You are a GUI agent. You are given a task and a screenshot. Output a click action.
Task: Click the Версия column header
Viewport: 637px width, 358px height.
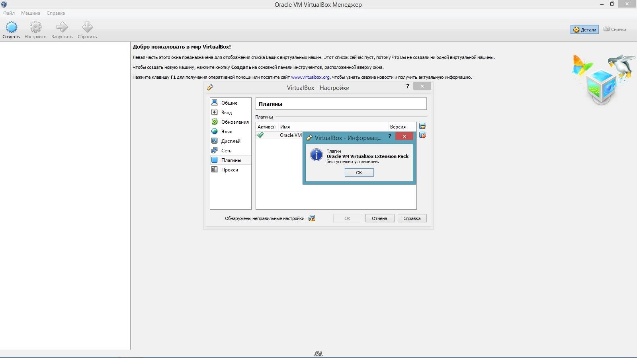pos(402,126)
